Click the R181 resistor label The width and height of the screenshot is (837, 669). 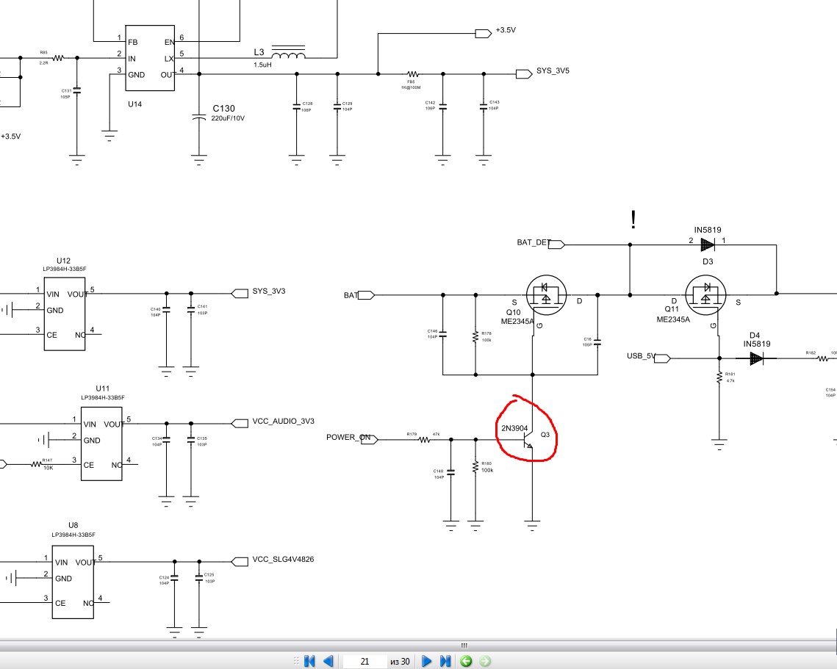click(730, 374)
